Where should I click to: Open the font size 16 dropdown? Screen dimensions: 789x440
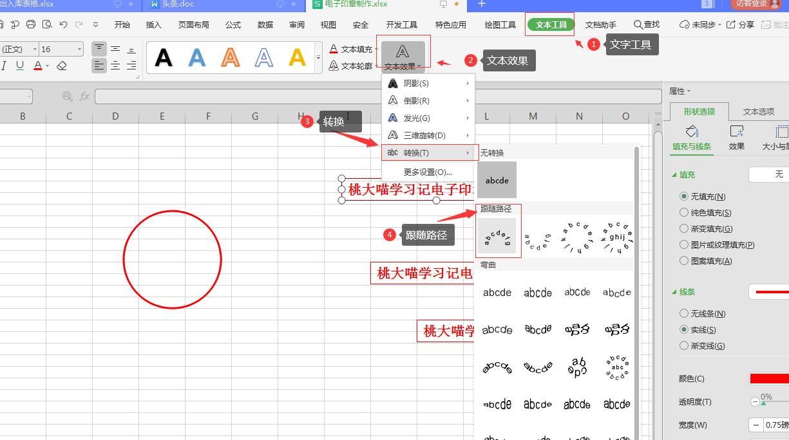point(79,49)
